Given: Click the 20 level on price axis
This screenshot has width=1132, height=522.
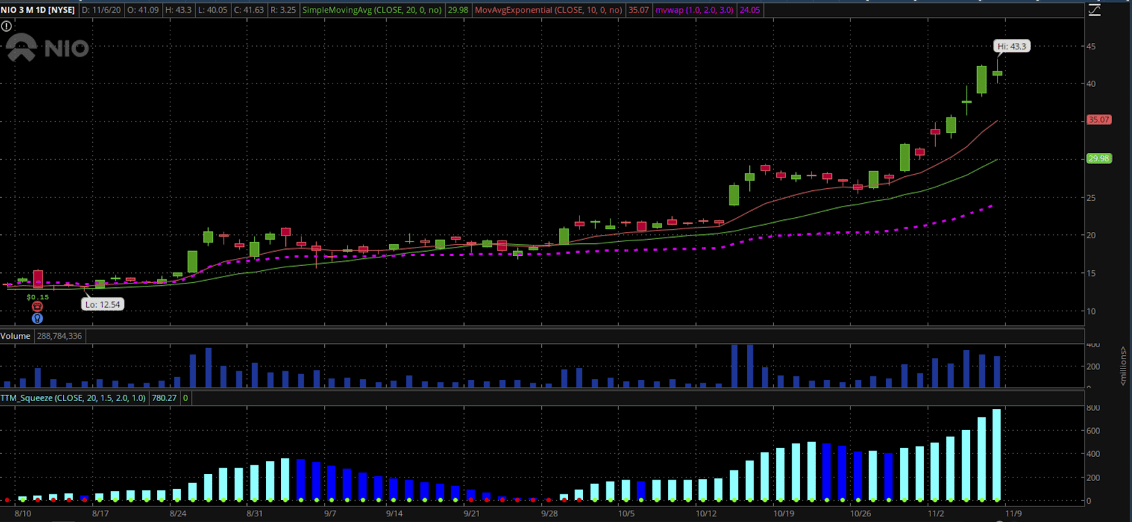Looking at the screenshot, I should (x=1091, y=235).
